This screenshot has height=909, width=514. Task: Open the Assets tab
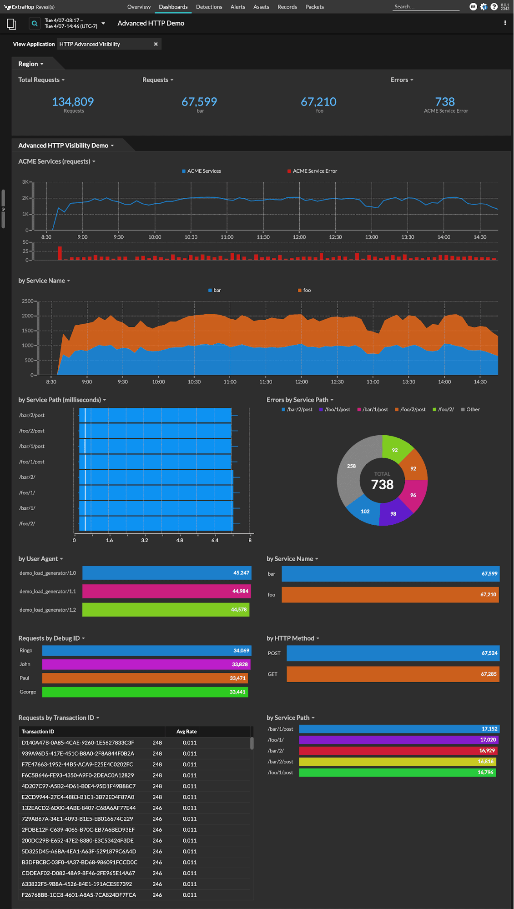coord(261,7)
